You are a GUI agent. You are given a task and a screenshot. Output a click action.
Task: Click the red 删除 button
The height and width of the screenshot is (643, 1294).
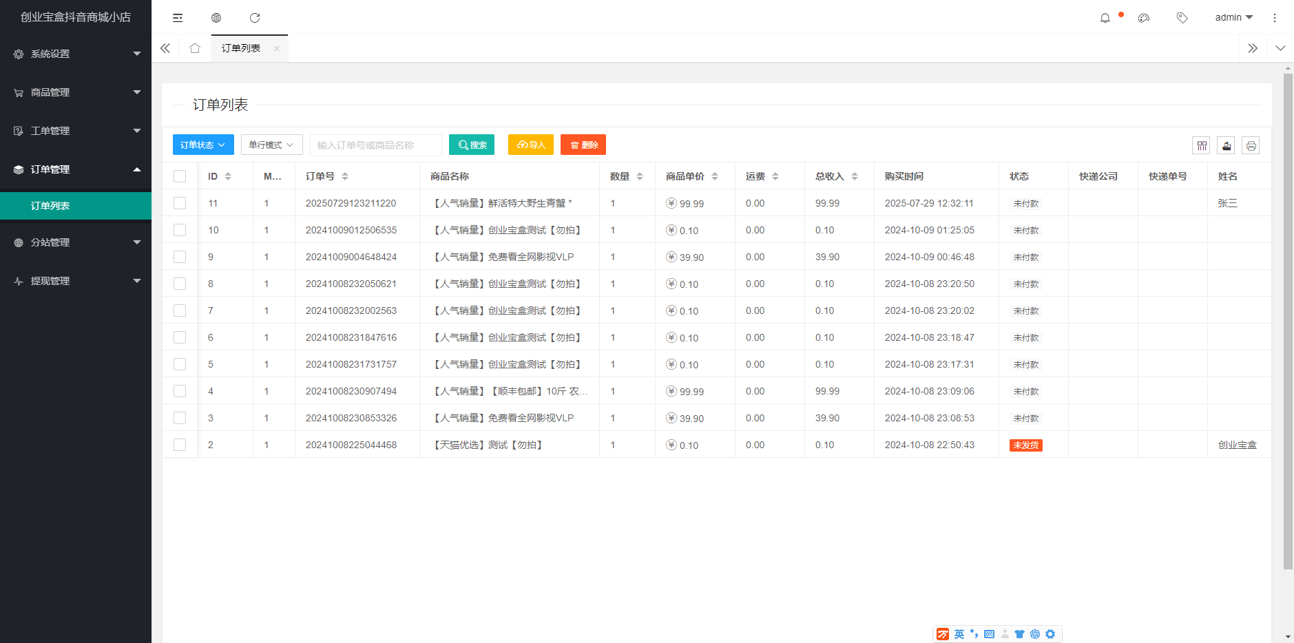coord(583,145)
